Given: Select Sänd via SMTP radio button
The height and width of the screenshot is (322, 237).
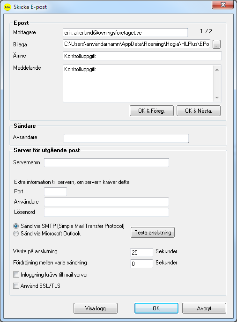Looking at the screenshot, I should (16, 226).
